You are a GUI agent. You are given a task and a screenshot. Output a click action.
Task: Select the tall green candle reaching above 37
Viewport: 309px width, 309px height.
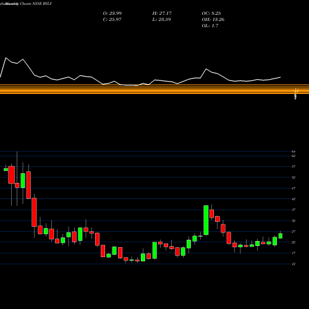[206, 220]
